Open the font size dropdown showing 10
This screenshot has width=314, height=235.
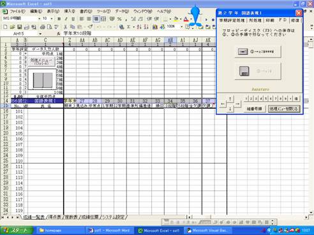[52, 18]
